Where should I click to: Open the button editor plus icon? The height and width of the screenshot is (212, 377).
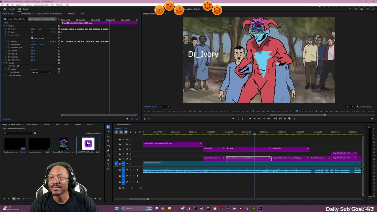click(372, 118)
